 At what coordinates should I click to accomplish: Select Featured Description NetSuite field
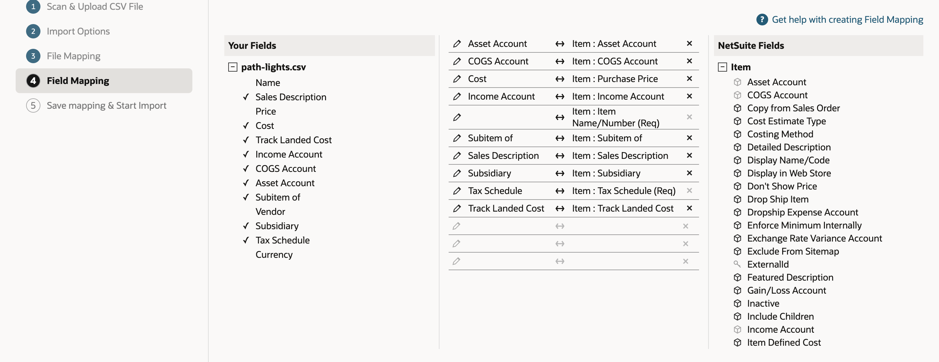(790, 277)
